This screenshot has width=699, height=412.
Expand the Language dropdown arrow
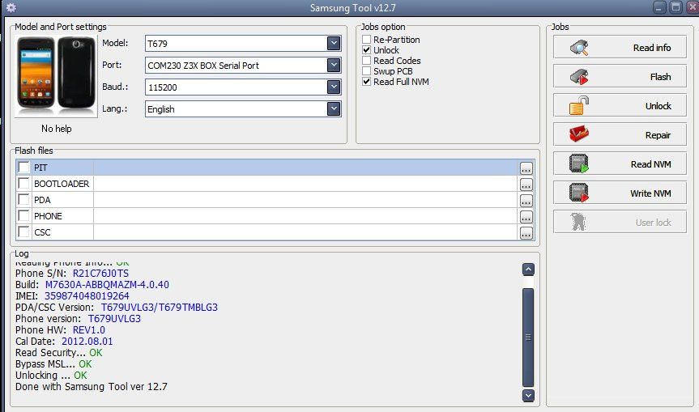[x=334, y=108]
